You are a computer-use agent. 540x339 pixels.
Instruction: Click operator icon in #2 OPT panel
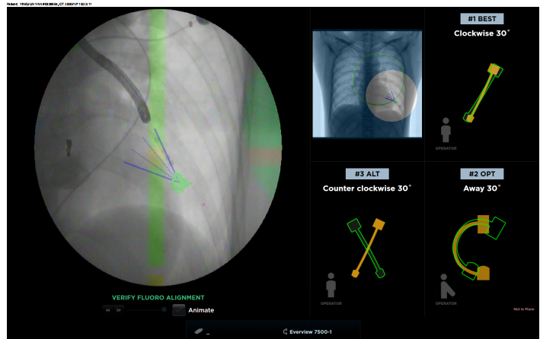click(x=446, y=285)
